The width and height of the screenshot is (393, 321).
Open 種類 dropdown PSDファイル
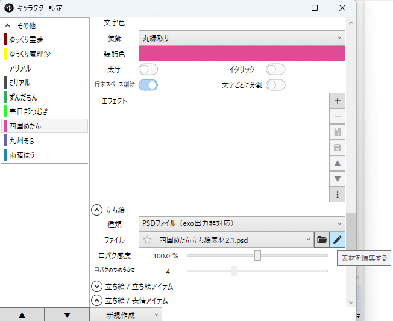click(242, 223)
